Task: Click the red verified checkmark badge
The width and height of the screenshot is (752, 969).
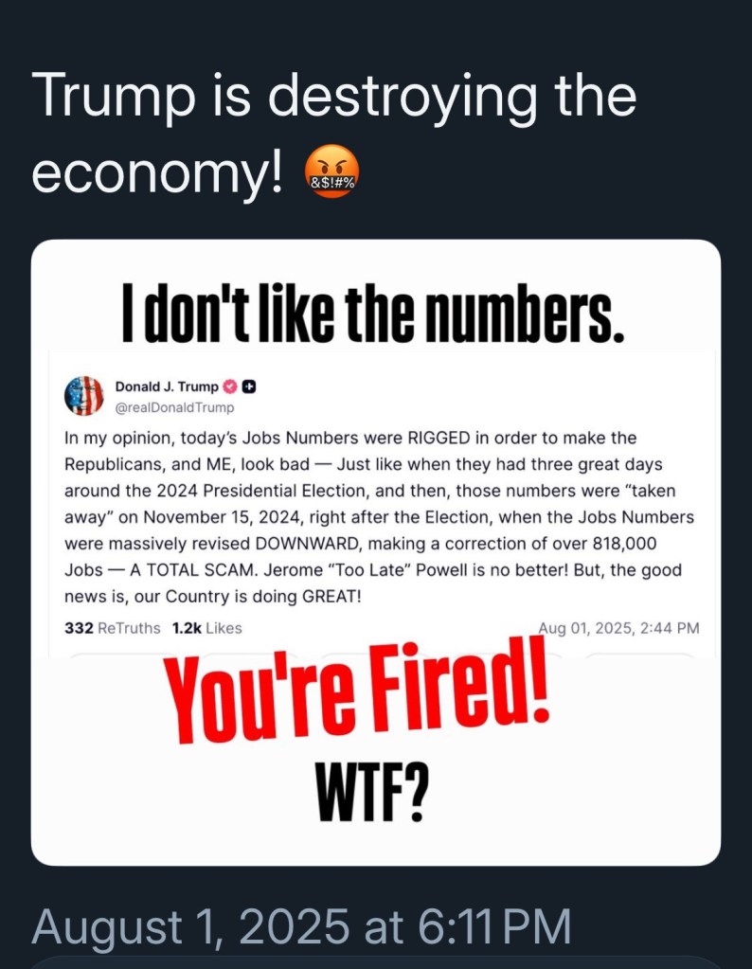Action: pos(230,386)
